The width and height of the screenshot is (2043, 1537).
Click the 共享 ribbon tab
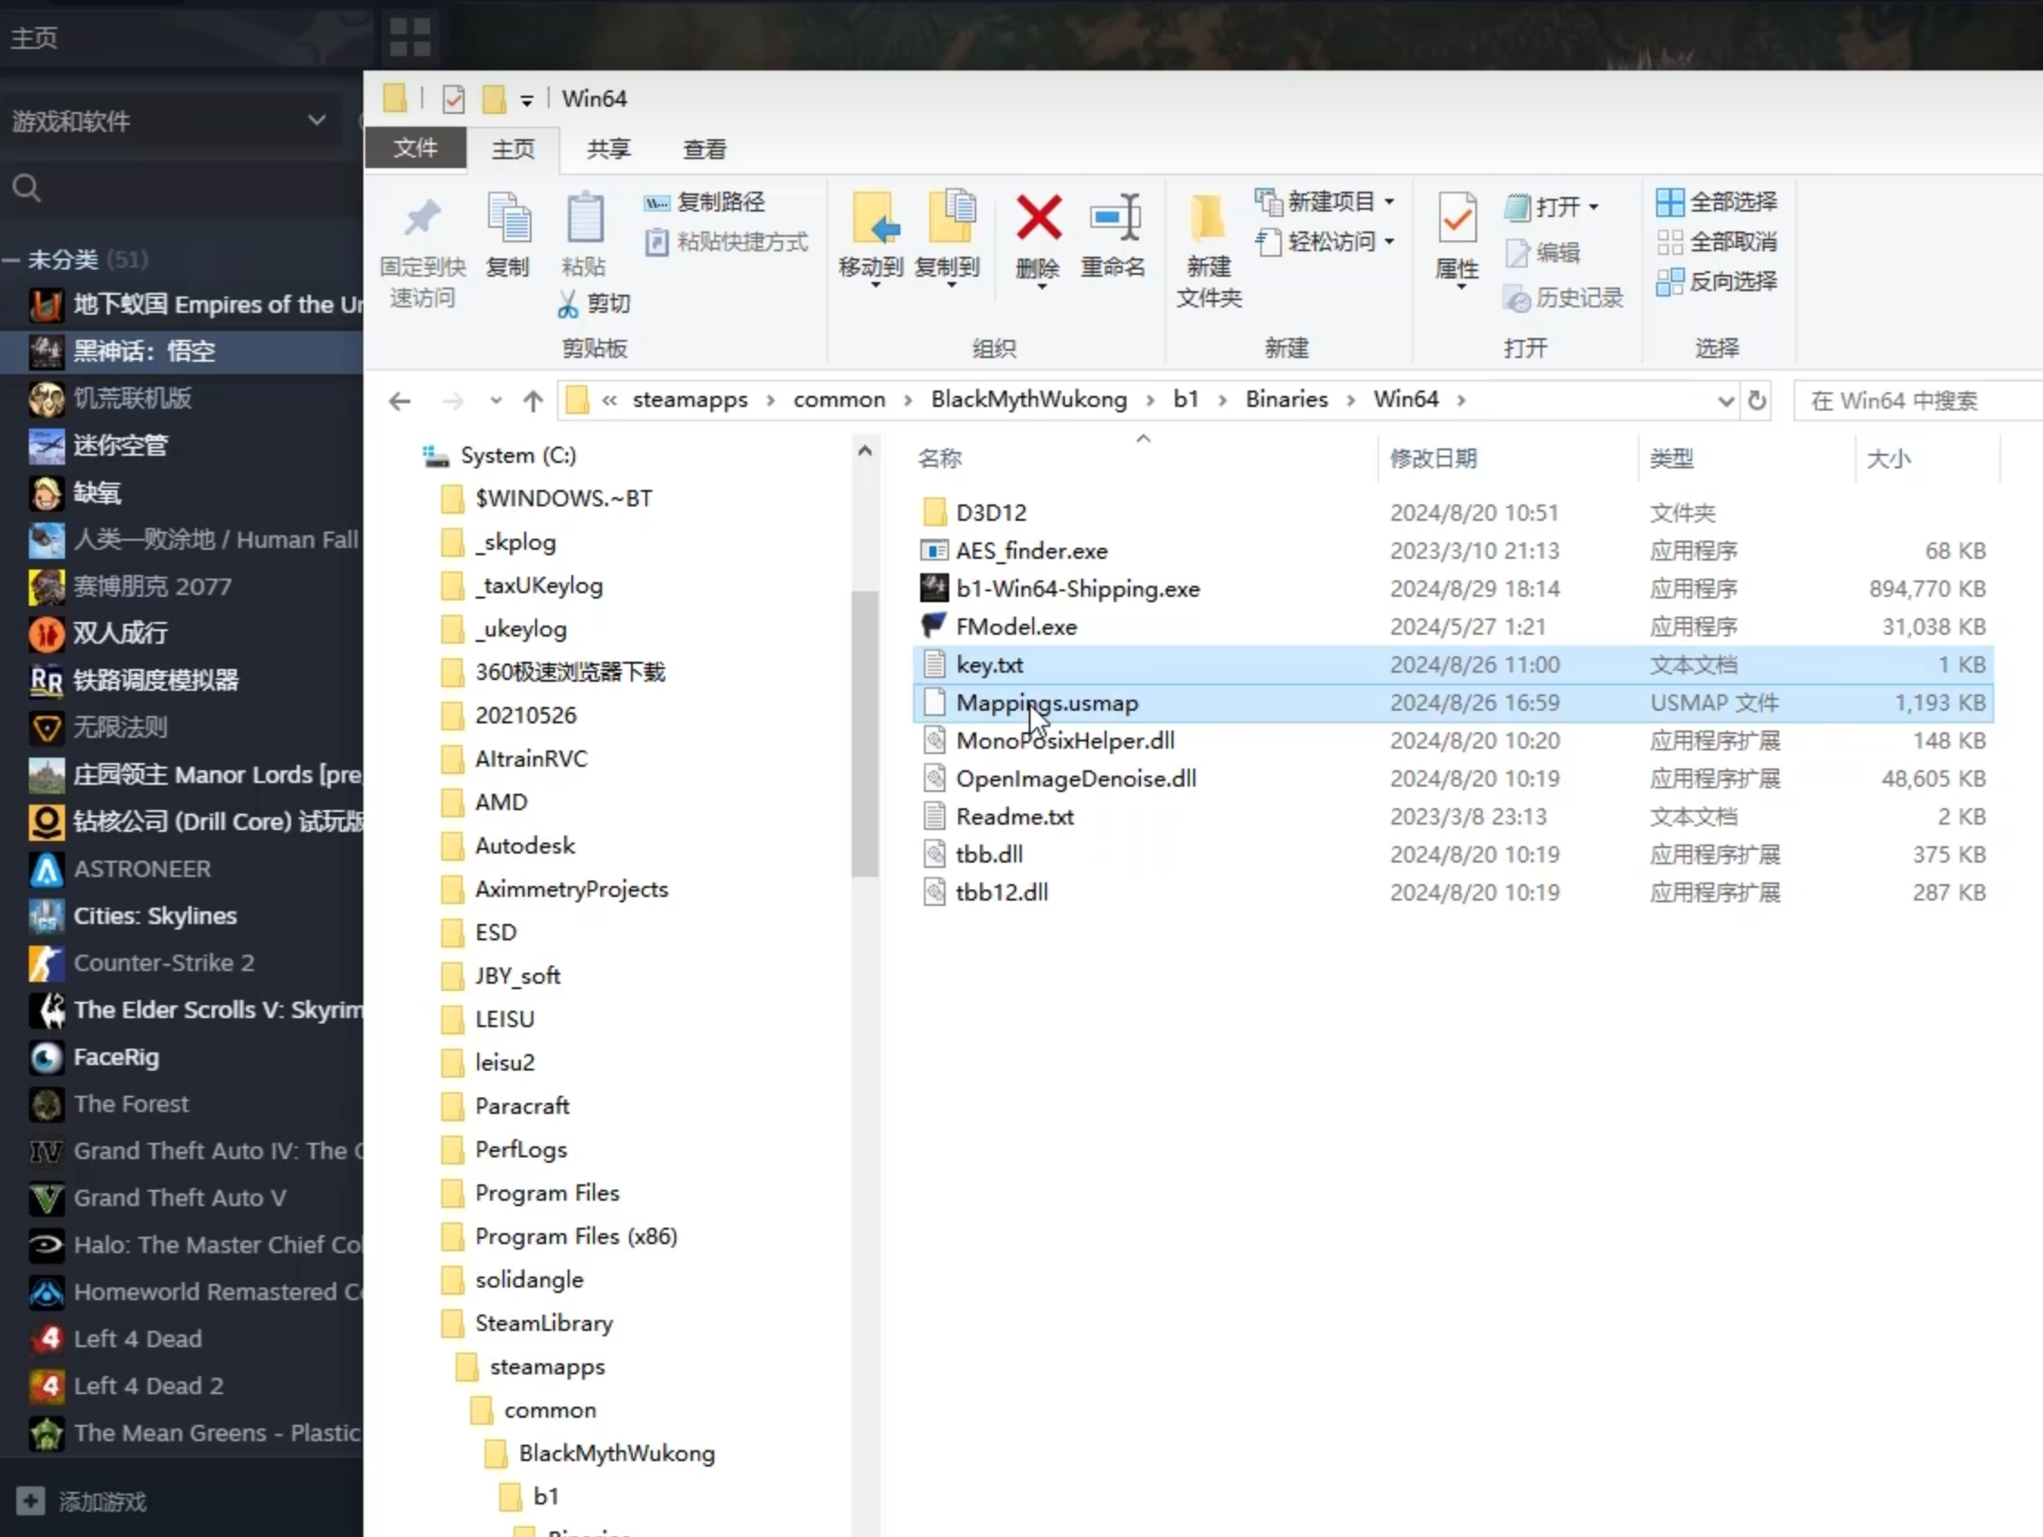pos(610,148)
